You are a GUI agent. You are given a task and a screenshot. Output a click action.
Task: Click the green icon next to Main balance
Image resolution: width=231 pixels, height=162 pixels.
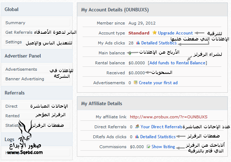point(130,53)
